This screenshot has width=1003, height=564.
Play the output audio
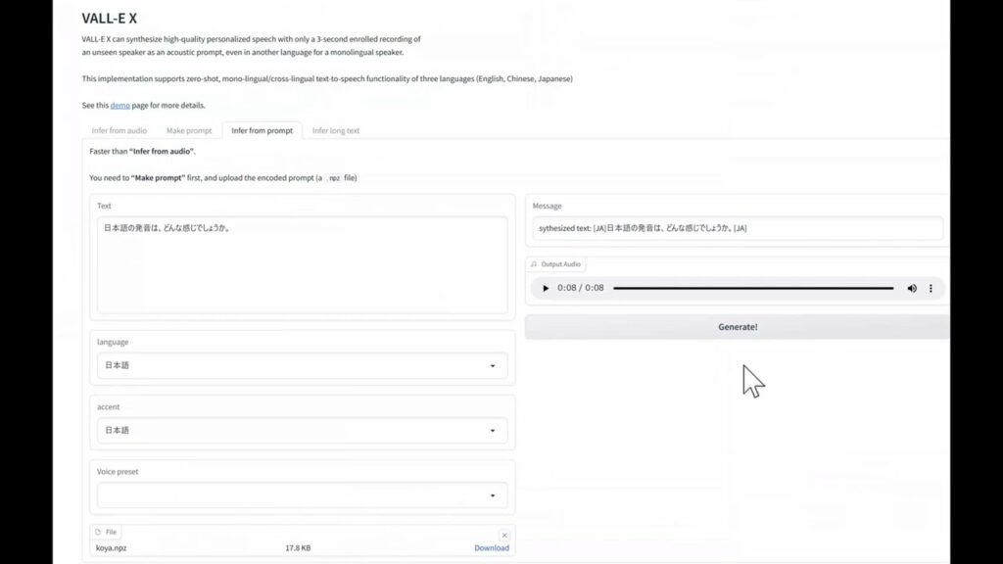click(545, 289)
